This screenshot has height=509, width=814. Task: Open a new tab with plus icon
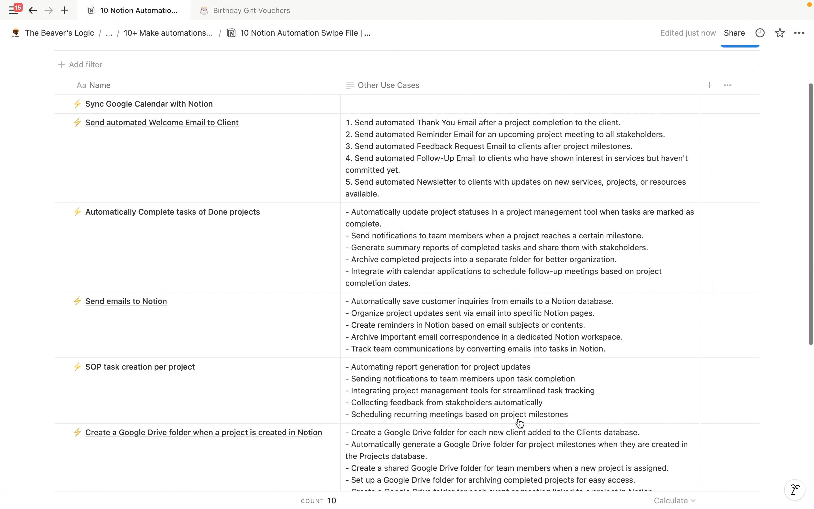tap(64, 10)
